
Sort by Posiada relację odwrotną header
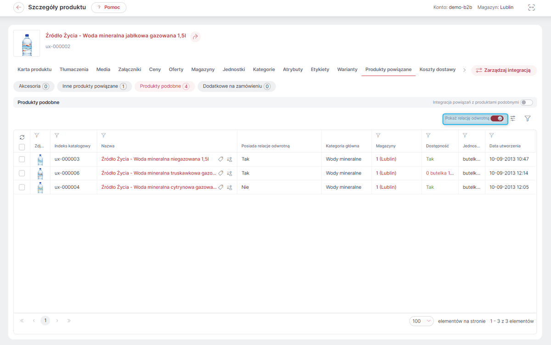265,146
